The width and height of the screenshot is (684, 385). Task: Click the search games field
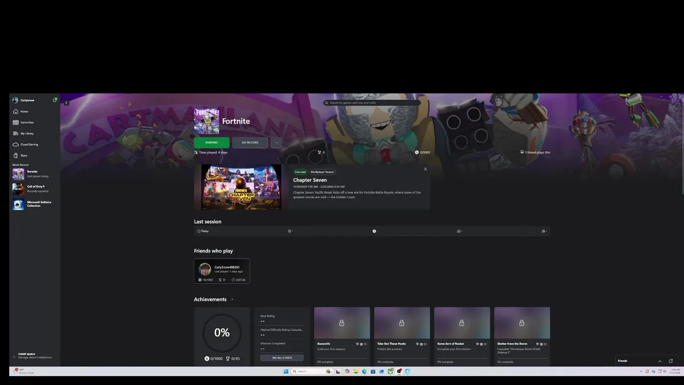pyautogui.click(x=372, y=103)
